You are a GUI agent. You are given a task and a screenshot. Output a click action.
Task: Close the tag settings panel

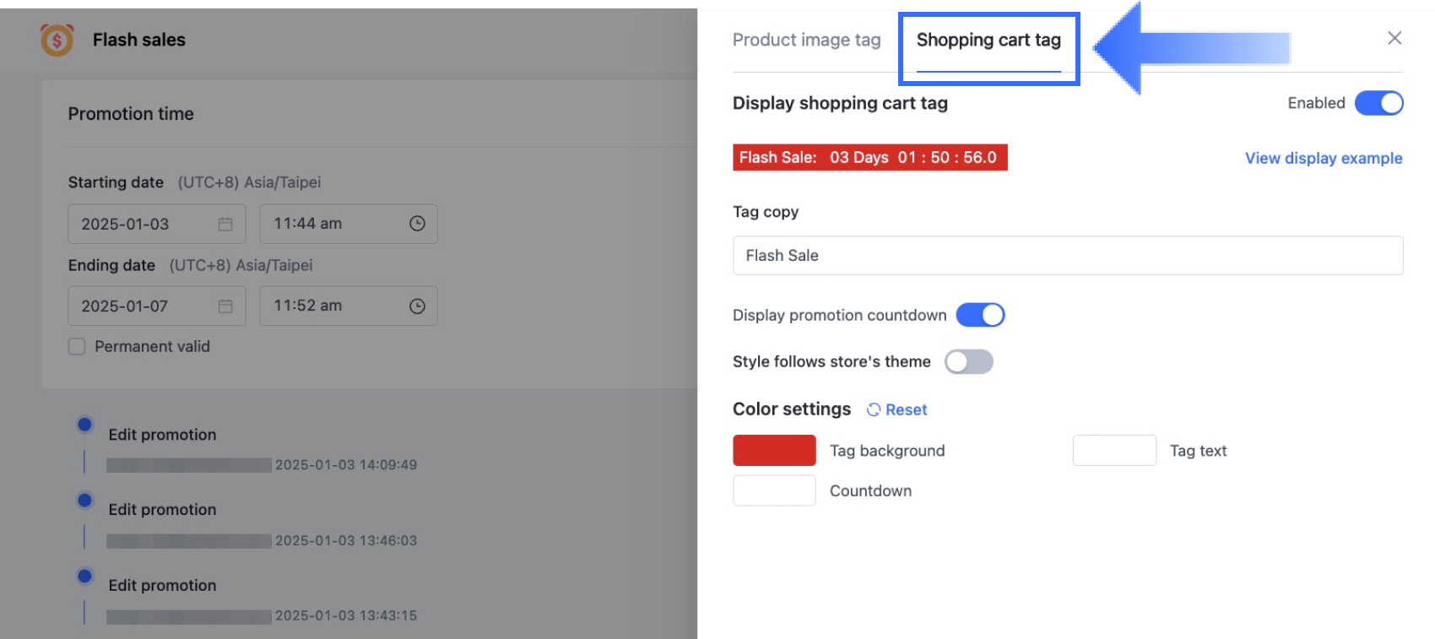[1394, 38]
